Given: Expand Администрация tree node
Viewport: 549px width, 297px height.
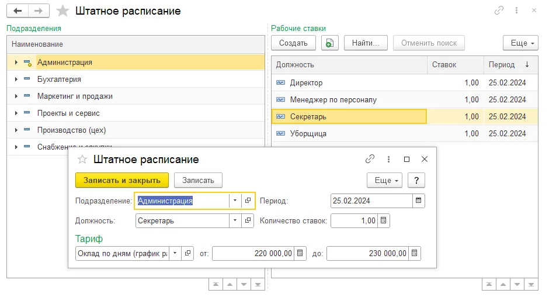Looking at the screenshot, I should tap(16, 63).
